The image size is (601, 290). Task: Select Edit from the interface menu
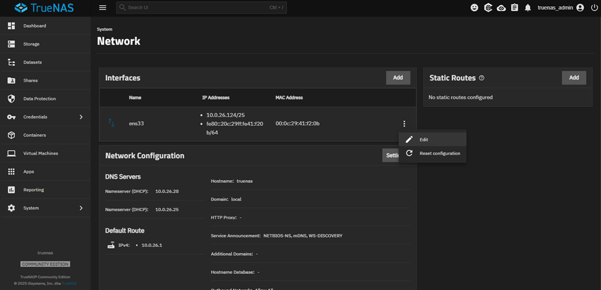pos(423,139)
